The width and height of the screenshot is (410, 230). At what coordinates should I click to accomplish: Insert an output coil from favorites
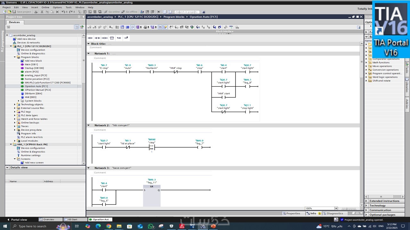pyautogui.click(x=104, y=38)
